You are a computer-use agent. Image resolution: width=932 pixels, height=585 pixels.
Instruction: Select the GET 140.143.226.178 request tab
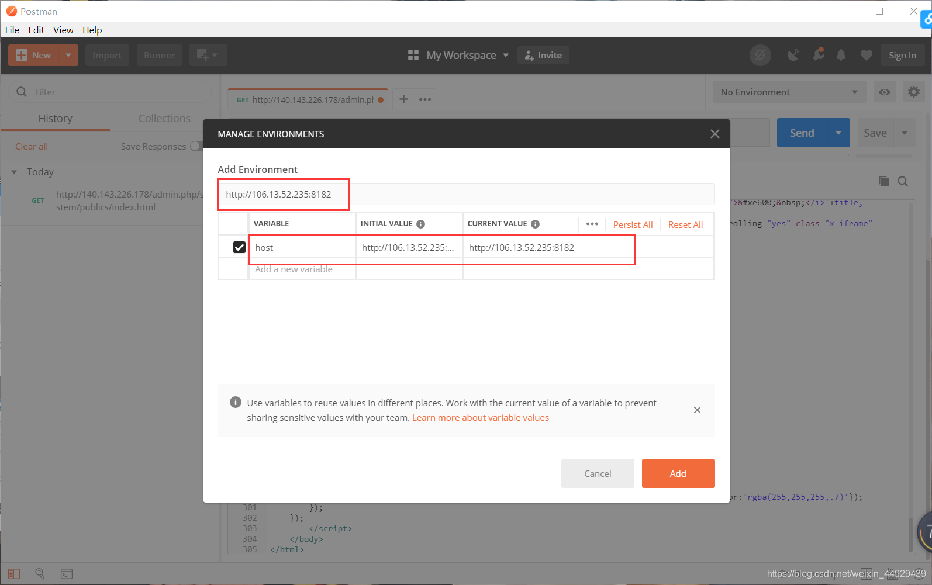point(308,99)
